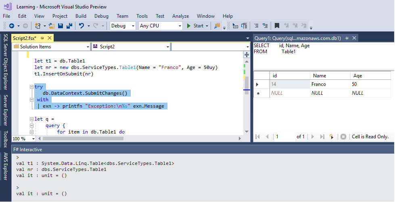Click the current record number field
The height and width of the screenshot is (202, 395).
click(x=284, y=137)
